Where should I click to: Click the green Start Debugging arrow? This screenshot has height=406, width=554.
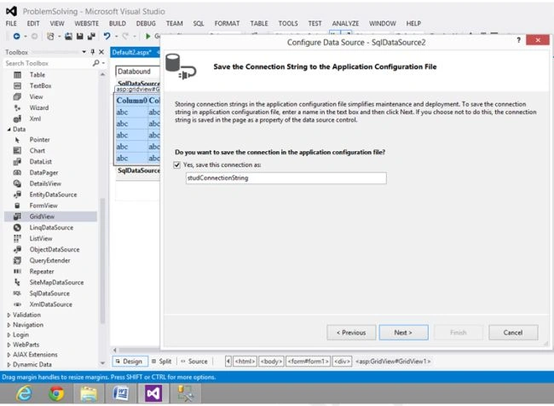(x=148, y=36)
